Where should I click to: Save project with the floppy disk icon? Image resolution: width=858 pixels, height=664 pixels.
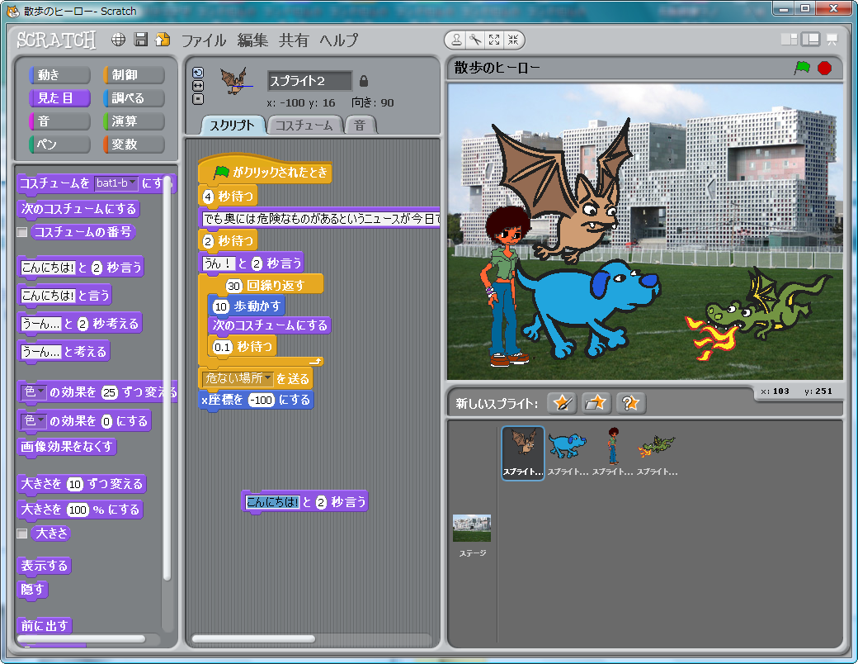[141, 40]
